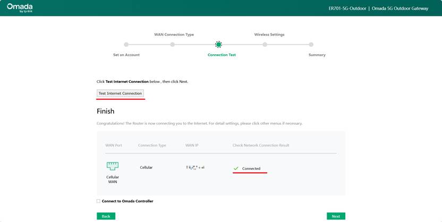Click the blurred WAN IP address value
This screenshot has height=222, width=442.
(x=195, y=167)
